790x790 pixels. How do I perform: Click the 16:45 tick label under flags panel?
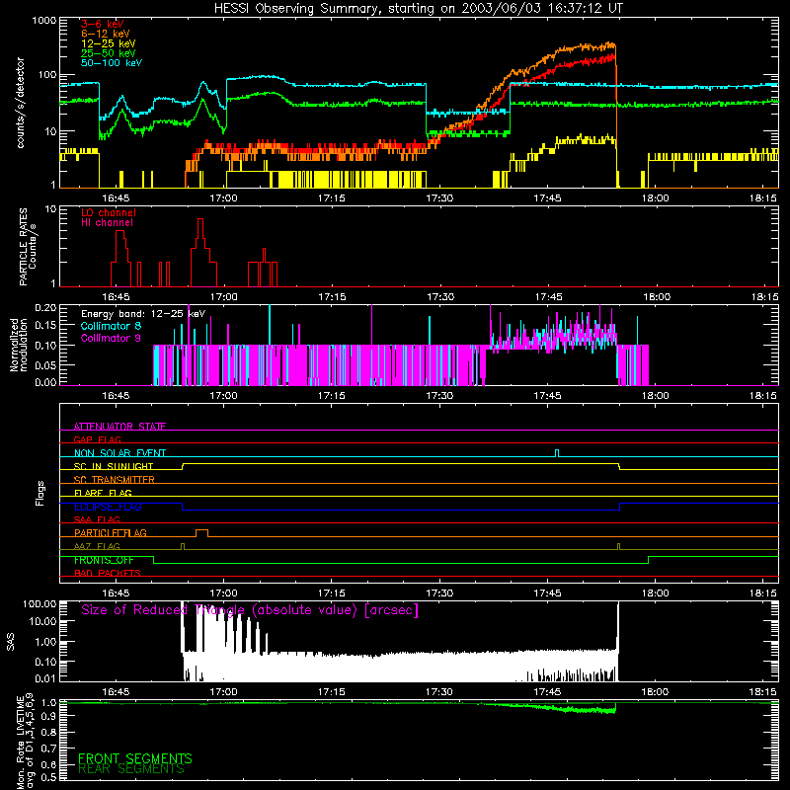pos(116,593)
